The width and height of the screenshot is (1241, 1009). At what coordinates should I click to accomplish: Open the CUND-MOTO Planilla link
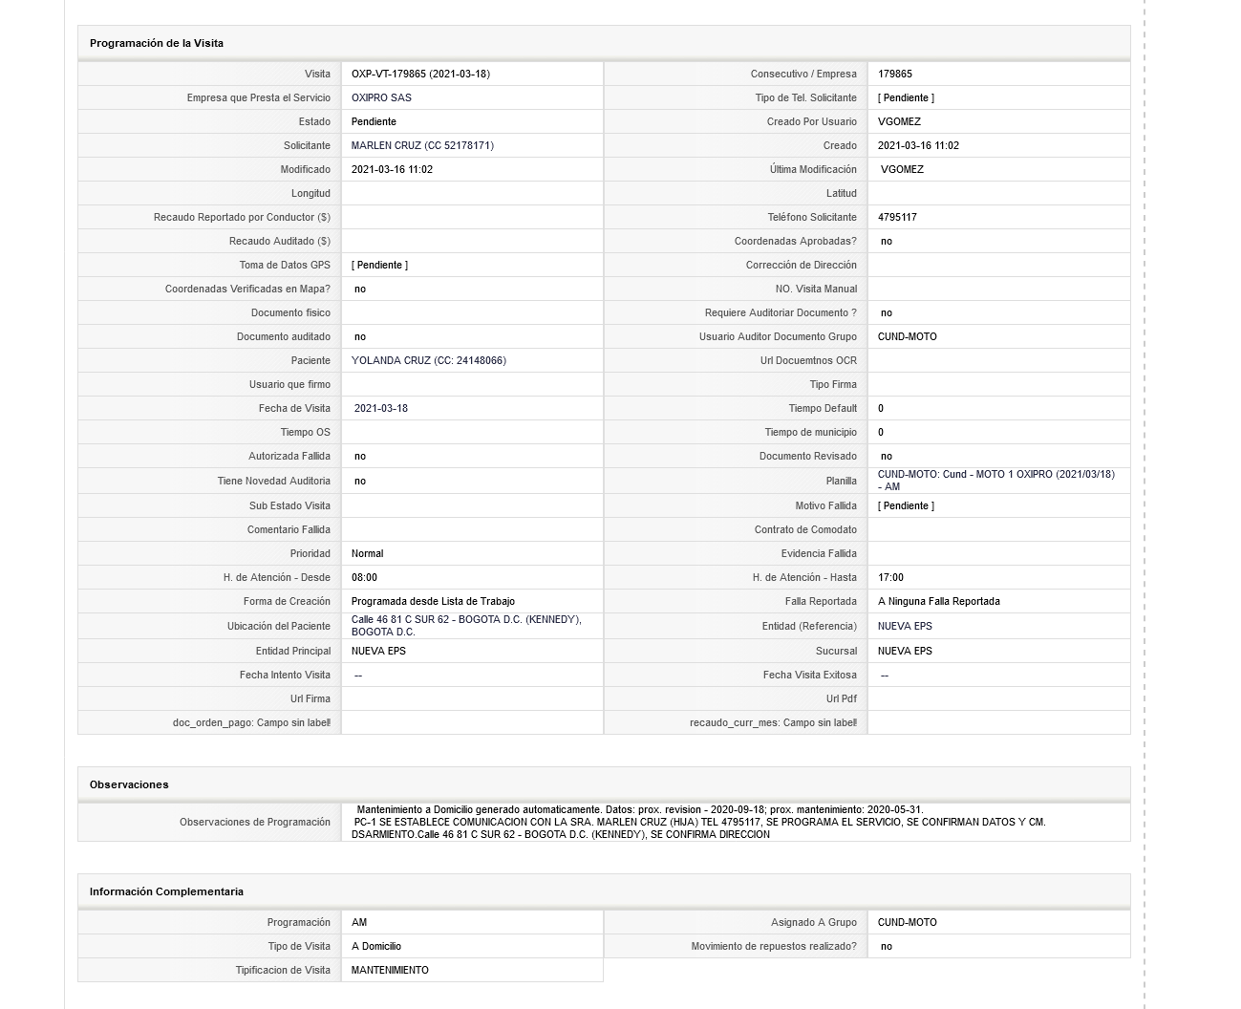[995, 481]
